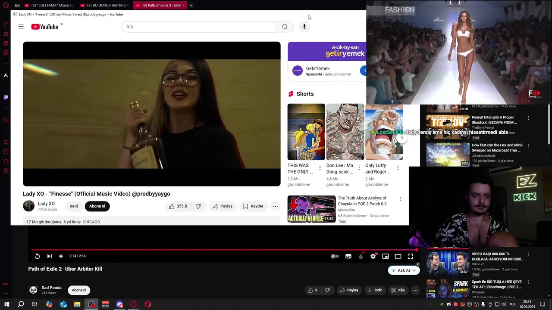Viewport: 552px width, 310px height.
Task: Open Twitch in Opera GX sidebar
Action: click(6, 97)
